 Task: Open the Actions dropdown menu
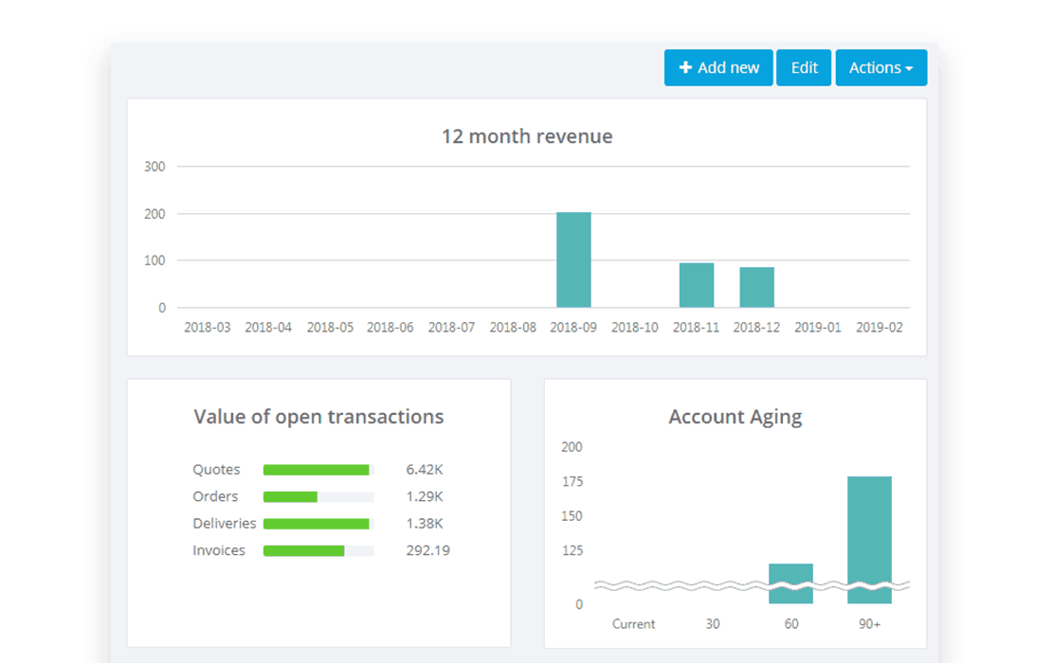(x=880, y=67)
